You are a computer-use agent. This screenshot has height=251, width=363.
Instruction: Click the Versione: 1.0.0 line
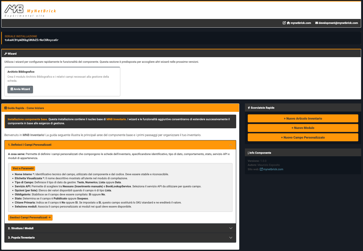[x=257, y=161]
